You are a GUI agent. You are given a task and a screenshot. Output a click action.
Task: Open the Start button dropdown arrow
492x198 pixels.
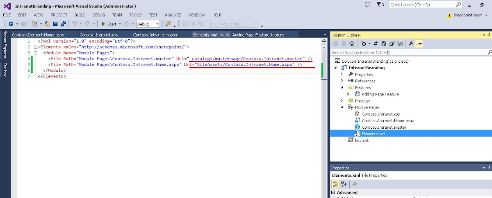pos(120,24)
